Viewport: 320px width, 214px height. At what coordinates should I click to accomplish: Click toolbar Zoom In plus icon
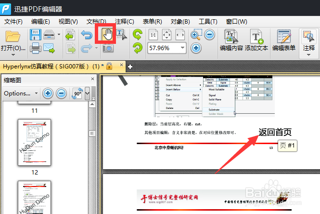pos(196,48)
